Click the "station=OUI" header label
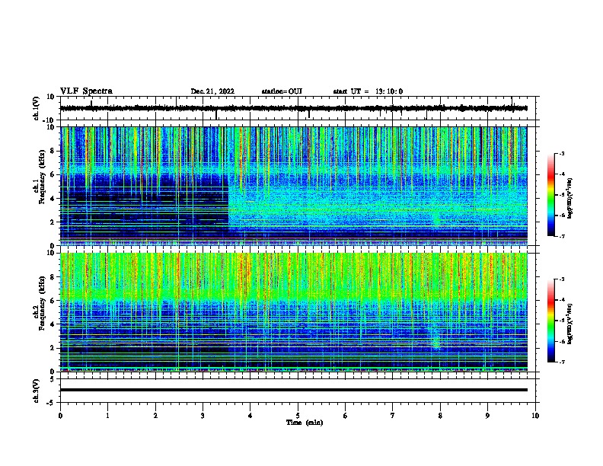This screenshot has width=603, height=466. coord(282,91)
